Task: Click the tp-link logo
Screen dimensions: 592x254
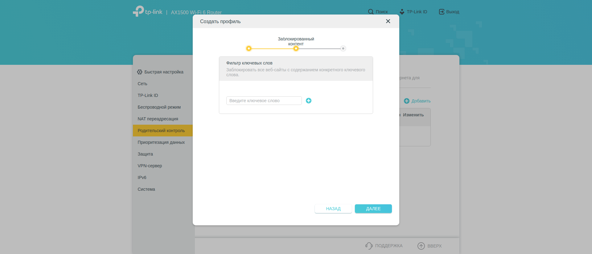Action: click(x=148, y=11)
